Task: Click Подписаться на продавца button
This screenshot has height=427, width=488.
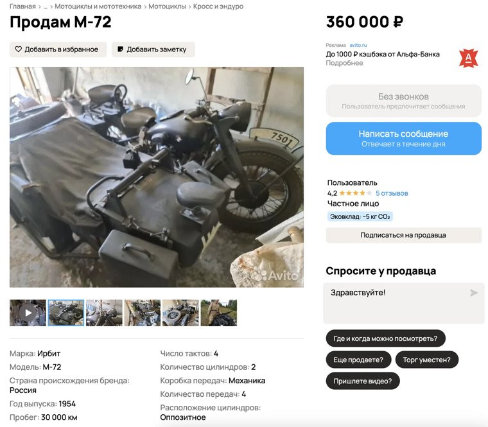Action: [404, 235]
